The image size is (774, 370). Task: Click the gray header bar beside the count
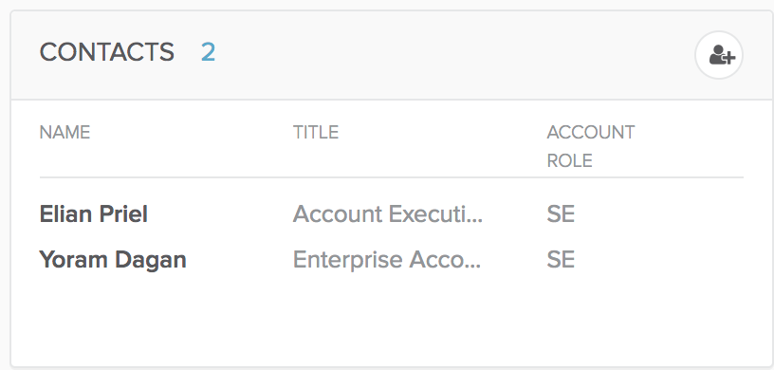point(444,55)
